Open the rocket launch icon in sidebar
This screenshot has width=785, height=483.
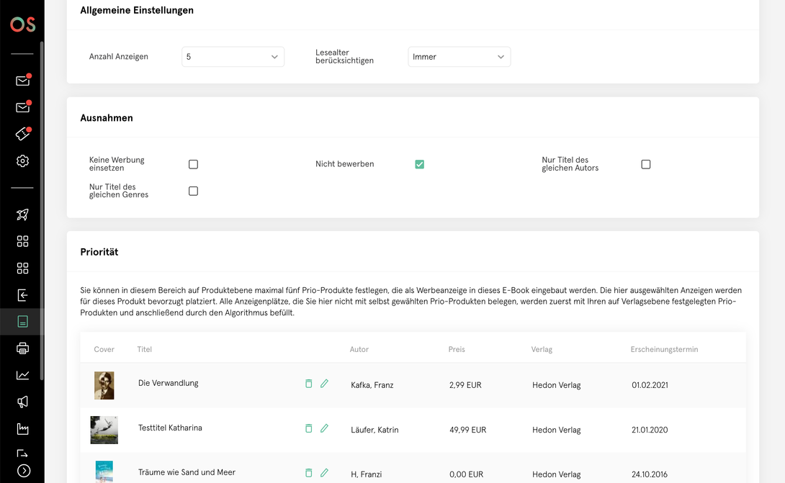(22, 215)
